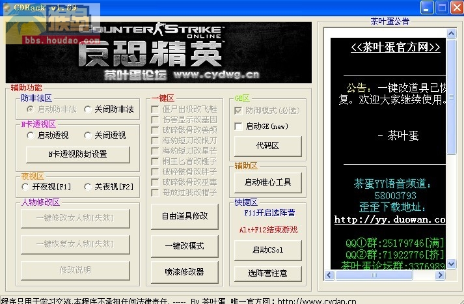
Task: Open yy.duowan download link
Action: [x=390, y=219]
